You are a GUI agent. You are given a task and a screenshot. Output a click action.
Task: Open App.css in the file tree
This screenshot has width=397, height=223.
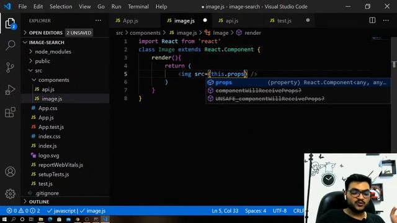[x=65, y=108]
